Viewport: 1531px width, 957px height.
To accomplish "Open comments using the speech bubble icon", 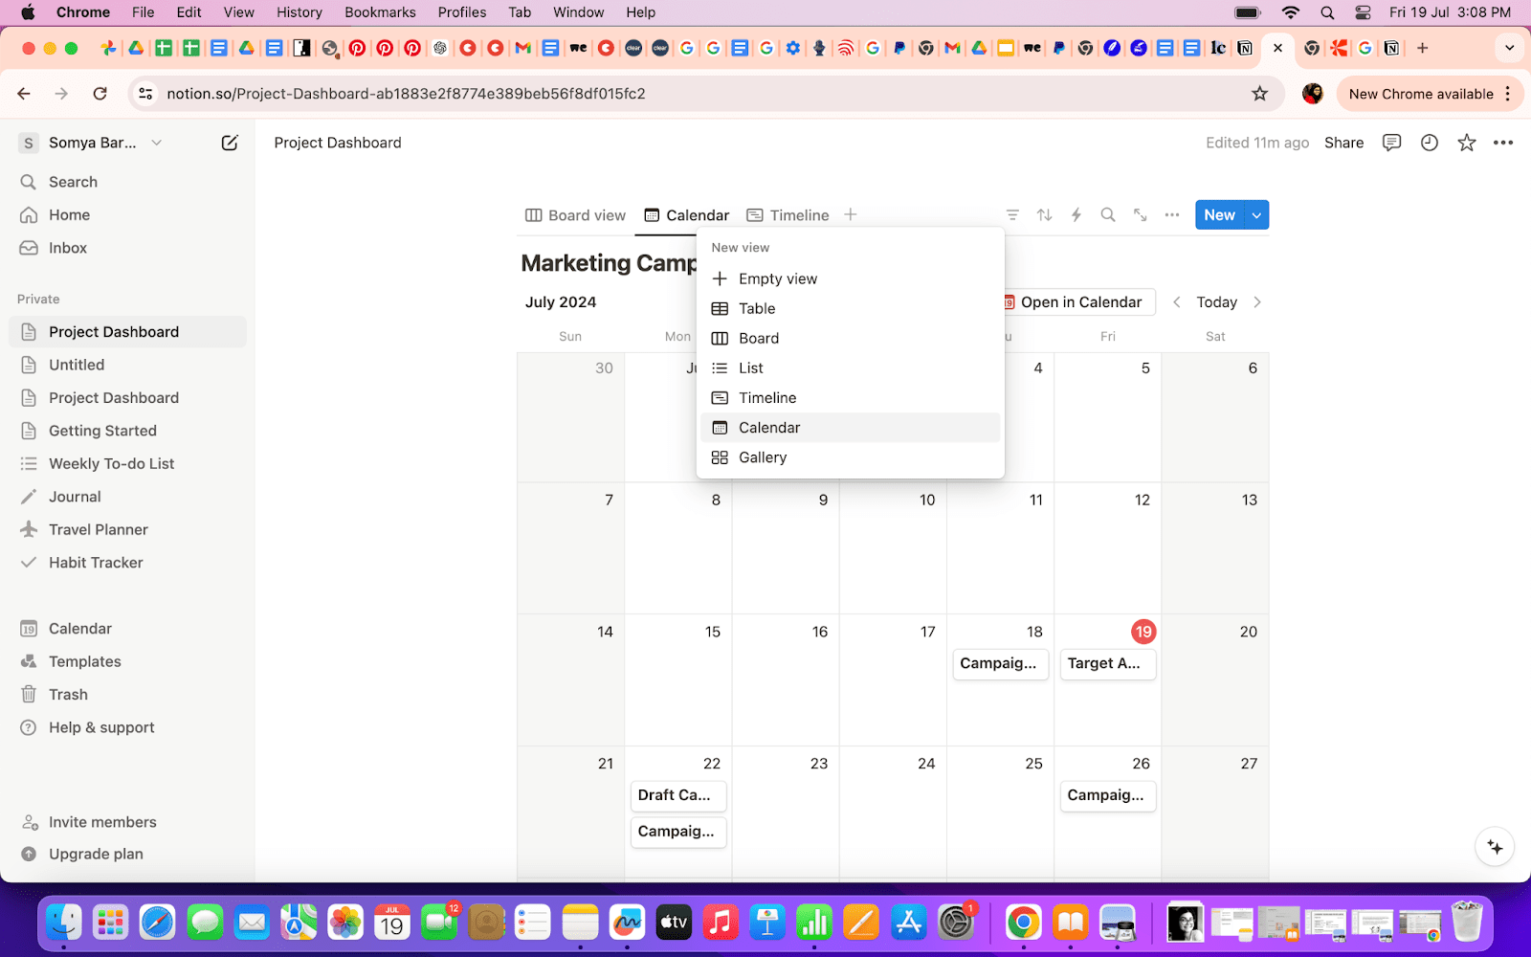I will click(x=1391, y=142).
